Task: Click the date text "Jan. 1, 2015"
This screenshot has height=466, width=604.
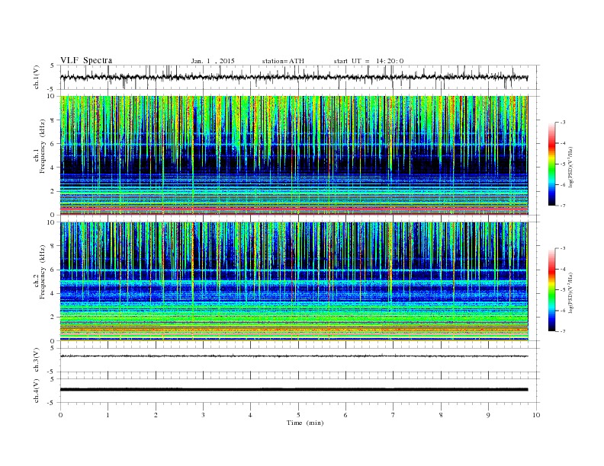Action: pyautogui.click(x=213, y=61)
